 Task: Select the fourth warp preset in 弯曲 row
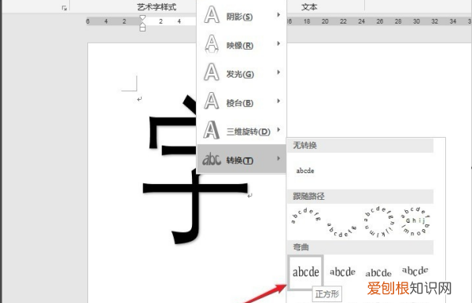point(415,271)
